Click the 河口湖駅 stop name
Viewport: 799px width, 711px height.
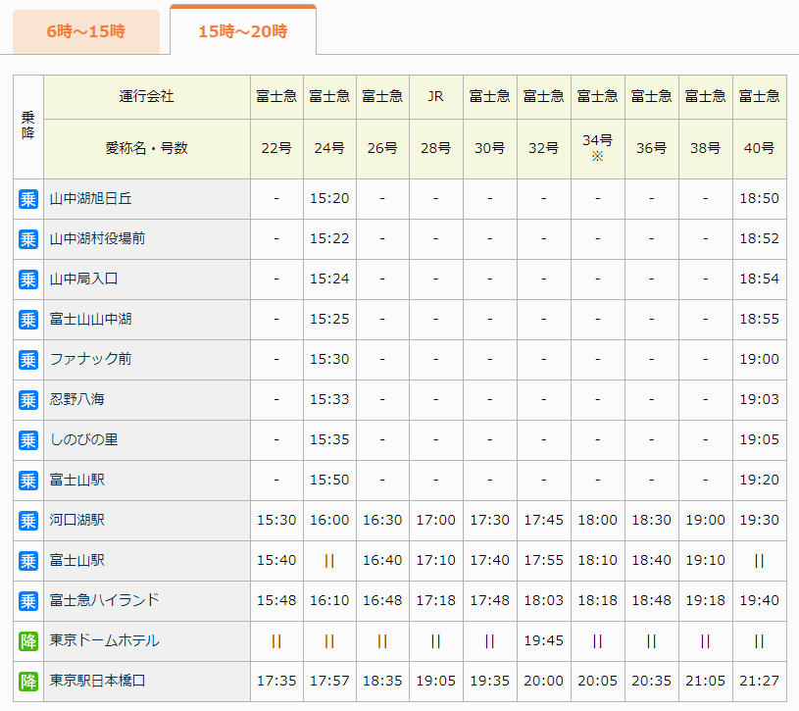pos(76,521)
